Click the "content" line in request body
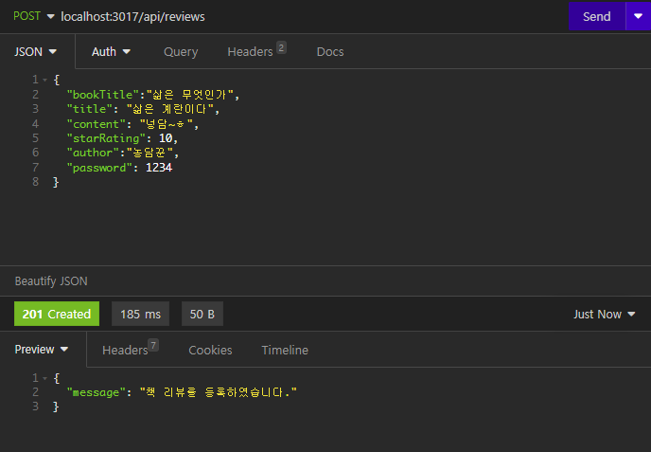 pos(132,124)
